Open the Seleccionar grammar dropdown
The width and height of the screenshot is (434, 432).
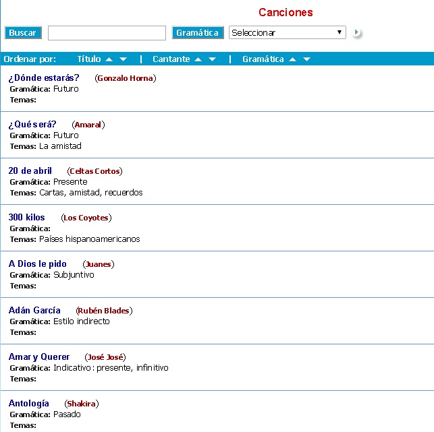[x=287, y=32]
